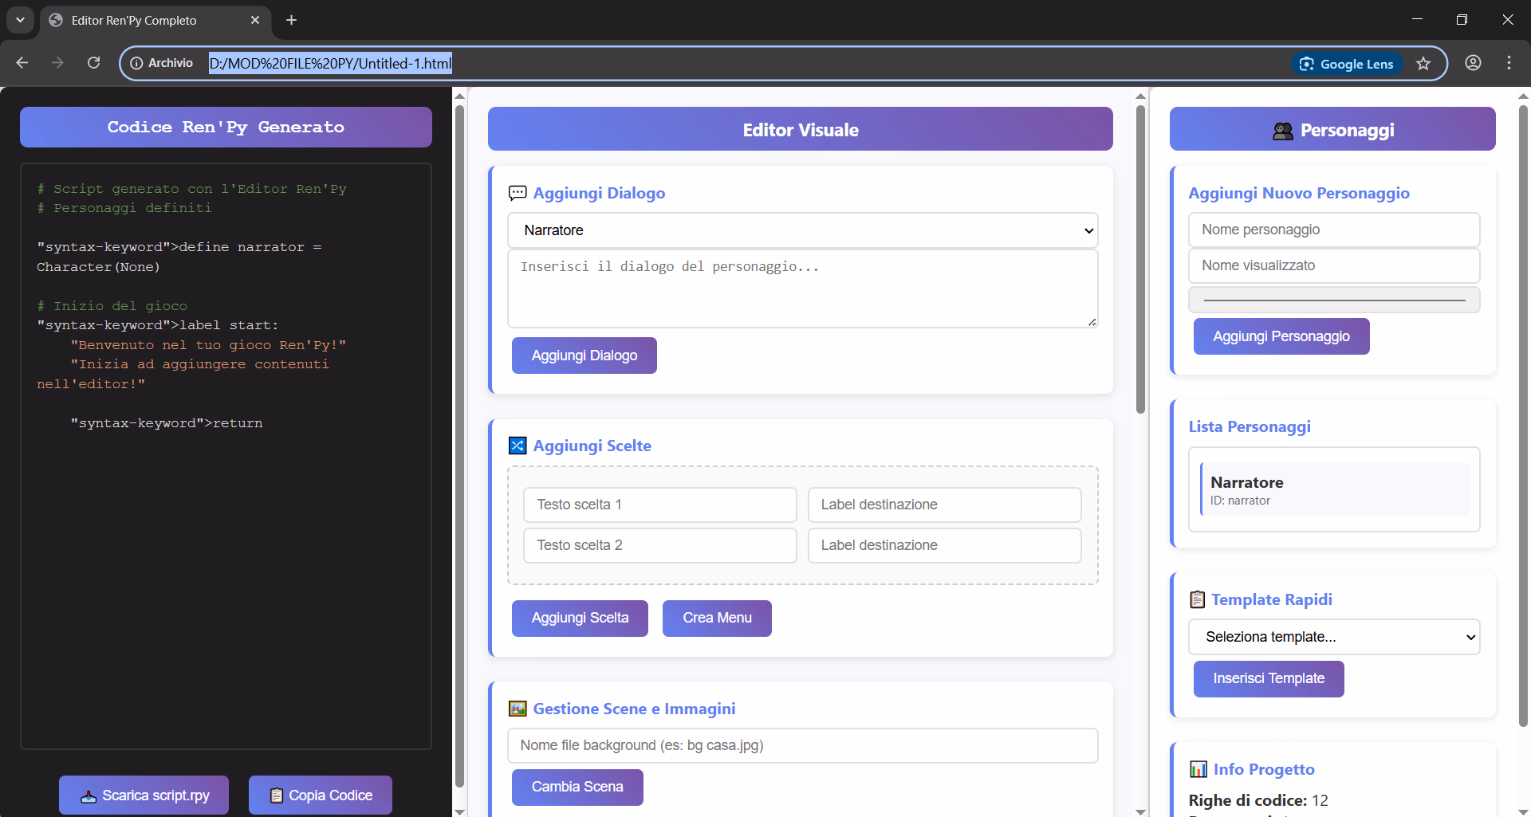Click the Scarica script.rpy button
The height and width of the screenshot is (817, 1531).
[144, 795]
